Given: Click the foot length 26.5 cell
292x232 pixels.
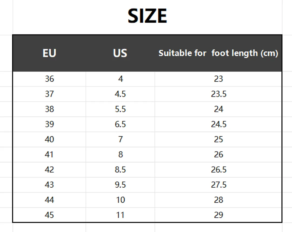Looking at the screenshot, I should point(218,170).
